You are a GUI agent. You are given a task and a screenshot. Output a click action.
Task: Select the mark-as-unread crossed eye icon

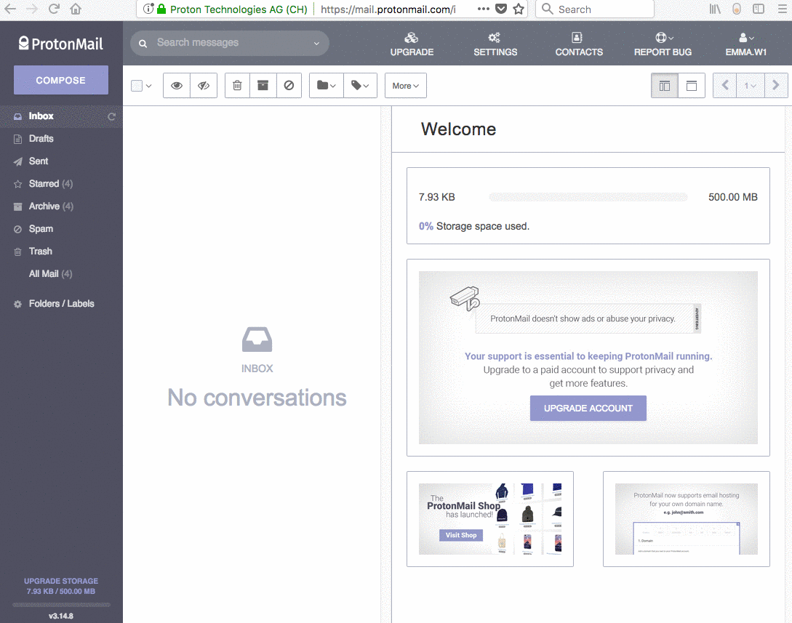click(204, 85)
